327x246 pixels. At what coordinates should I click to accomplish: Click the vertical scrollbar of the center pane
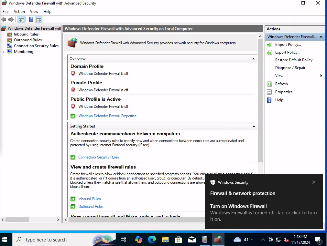(x=260, y=100)
